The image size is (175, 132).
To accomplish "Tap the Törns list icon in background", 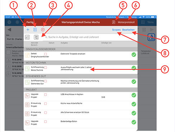I will click(143, 22).
